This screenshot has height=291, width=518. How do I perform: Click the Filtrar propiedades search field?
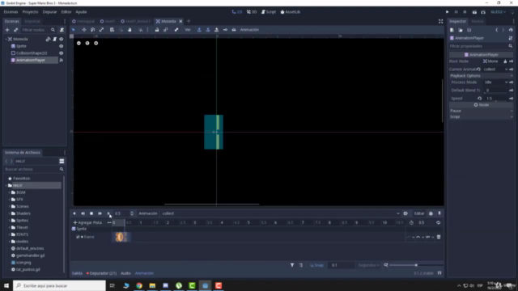pyautogui.click(x=481, y=46)
